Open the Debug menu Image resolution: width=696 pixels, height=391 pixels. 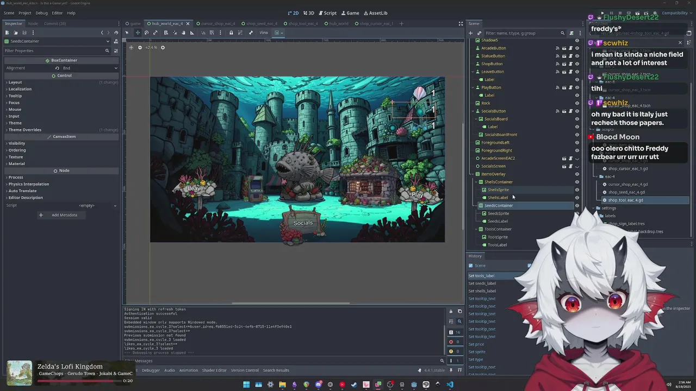[41, 12]
